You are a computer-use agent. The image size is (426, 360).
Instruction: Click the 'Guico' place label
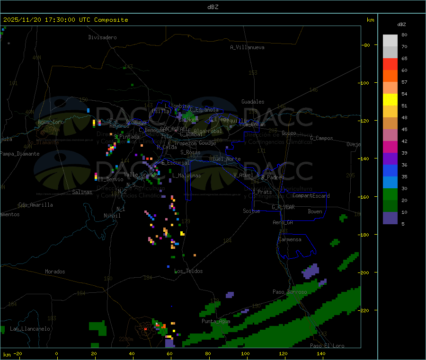[289, 133]
